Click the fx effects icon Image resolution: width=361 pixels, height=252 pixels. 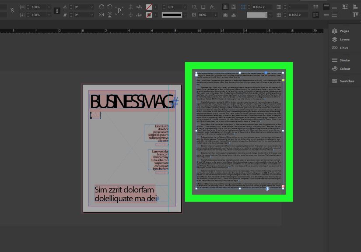212,7
